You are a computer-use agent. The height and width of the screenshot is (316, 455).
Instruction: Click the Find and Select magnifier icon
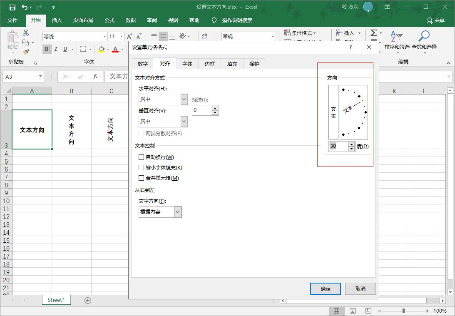click(x=424, y=37)
